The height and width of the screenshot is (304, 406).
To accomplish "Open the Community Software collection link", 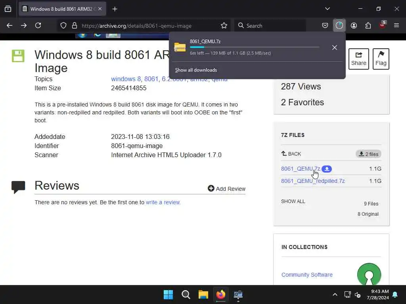I will [307, 275].
